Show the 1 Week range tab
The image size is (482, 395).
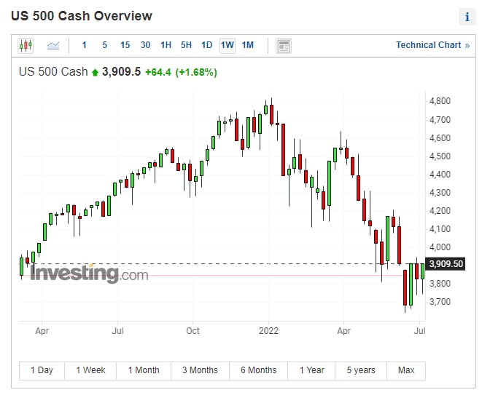pos(90,370)
